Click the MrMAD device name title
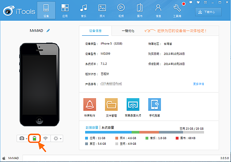Image resolution: width=231 pixels, height=162 pixels. pos(37,31)
